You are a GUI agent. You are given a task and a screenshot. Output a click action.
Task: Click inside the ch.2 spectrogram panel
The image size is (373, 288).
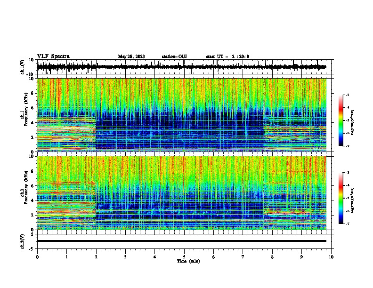[182, 193]
